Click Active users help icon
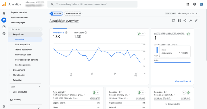The width and height of the screenshot is (207, 109). [66, 33]
